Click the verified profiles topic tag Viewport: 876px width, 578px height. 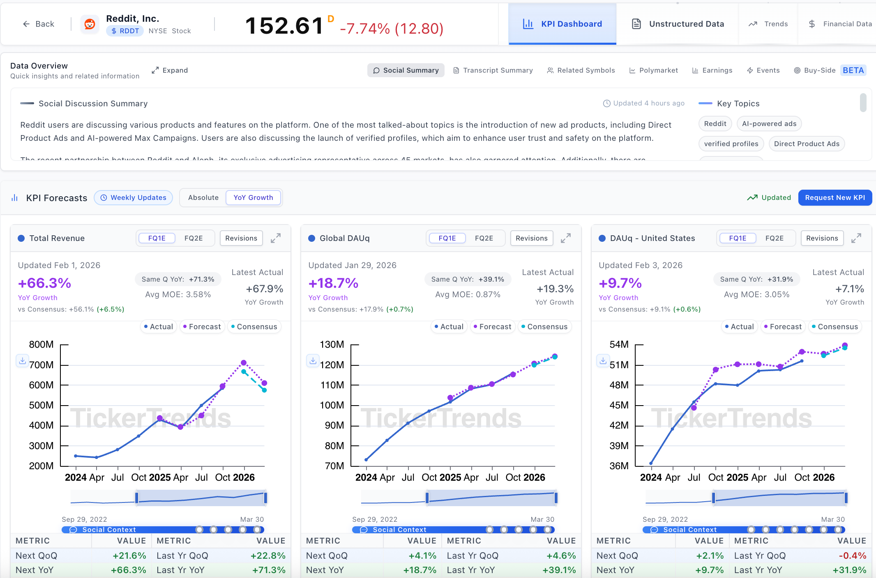(731, 144)
